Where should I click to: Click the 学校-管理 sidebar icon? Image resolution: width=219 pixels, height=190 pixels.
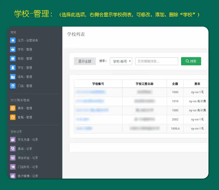(13, 49)
